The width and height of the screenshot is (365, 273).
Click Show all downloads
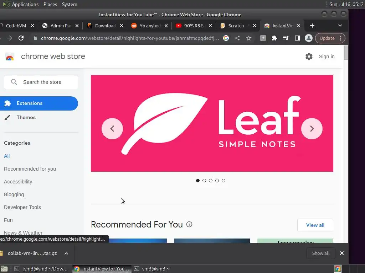(320, 253)
